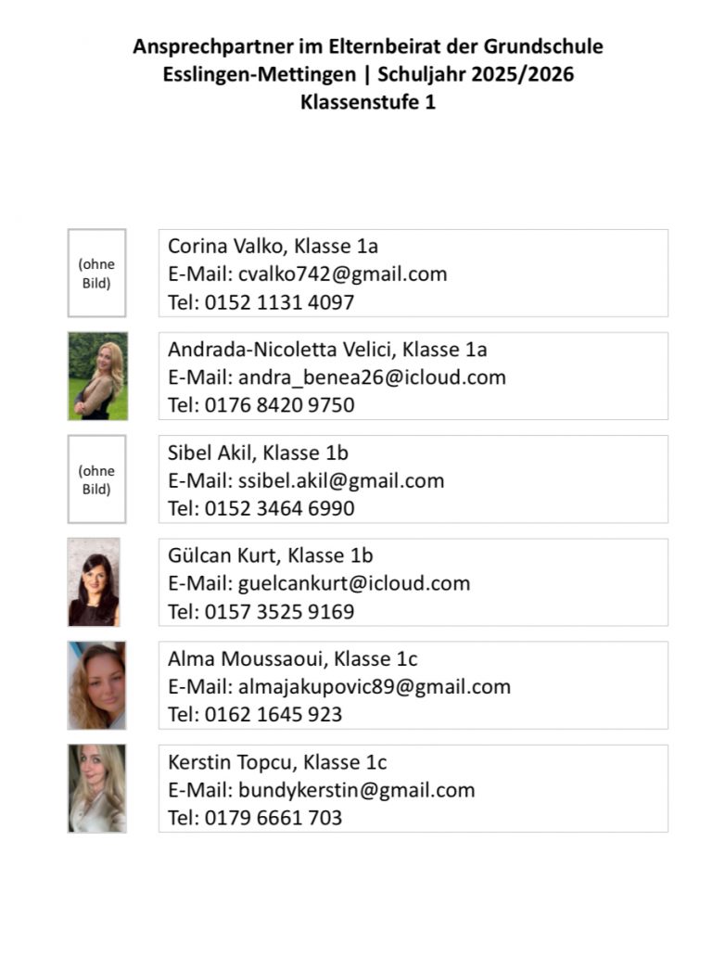
Task: Click phone number 0152 3464 6990
Action: pyautogui.click(x=278, y=508)
